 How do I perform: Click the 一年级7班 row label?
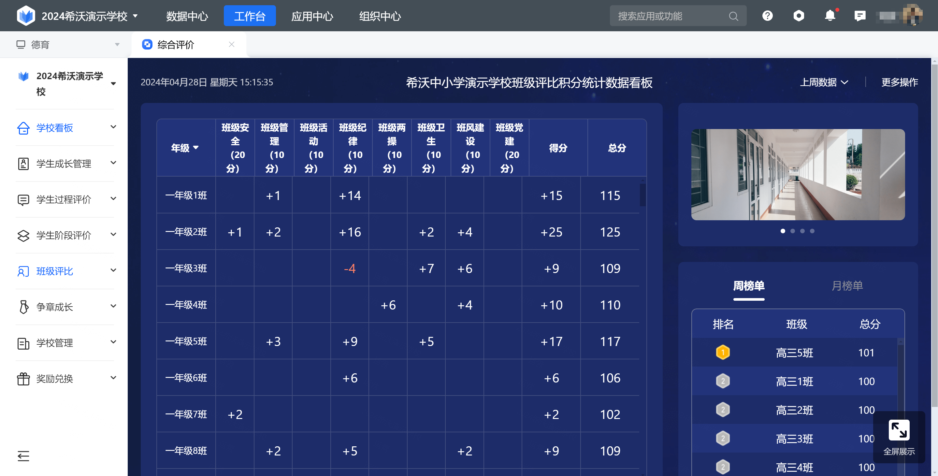186,414
